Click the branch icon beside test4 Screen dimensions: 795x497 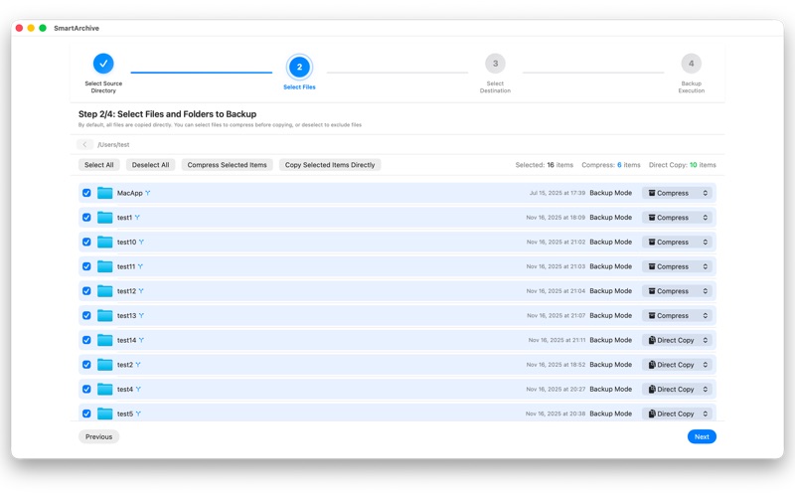point(138,390)
